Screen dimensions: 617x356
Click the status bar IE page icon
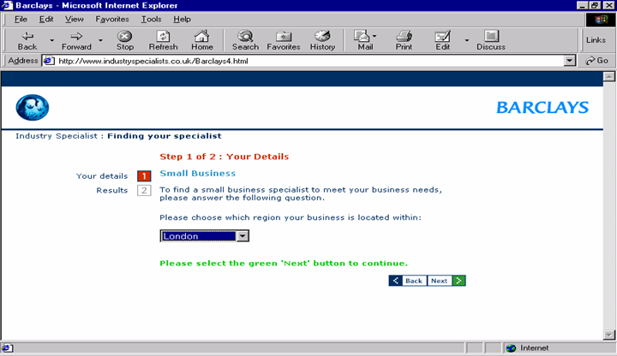7,348
